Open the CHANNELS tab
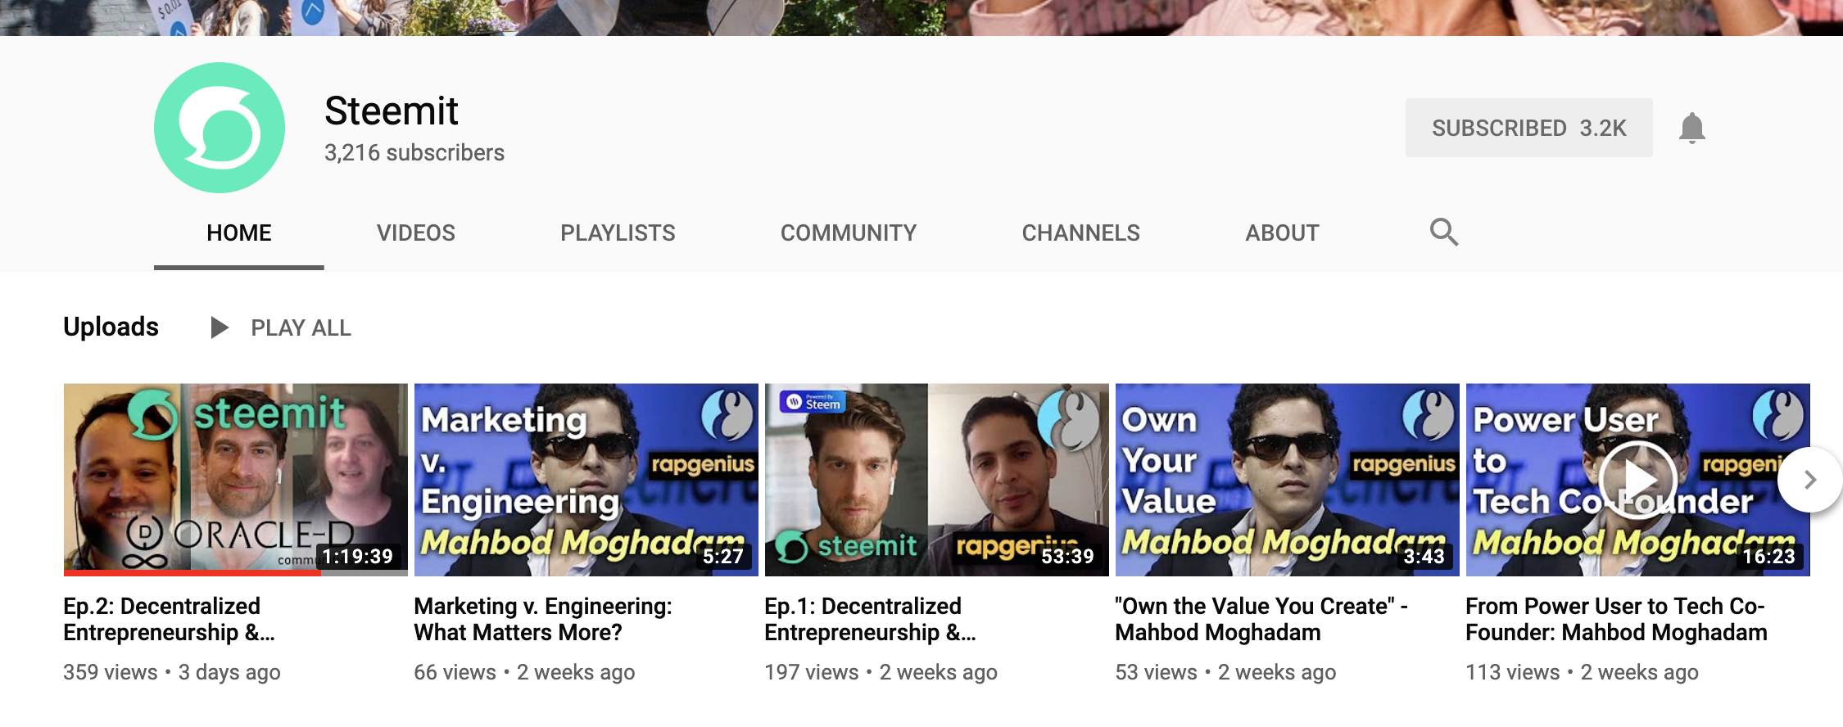 1080,233
